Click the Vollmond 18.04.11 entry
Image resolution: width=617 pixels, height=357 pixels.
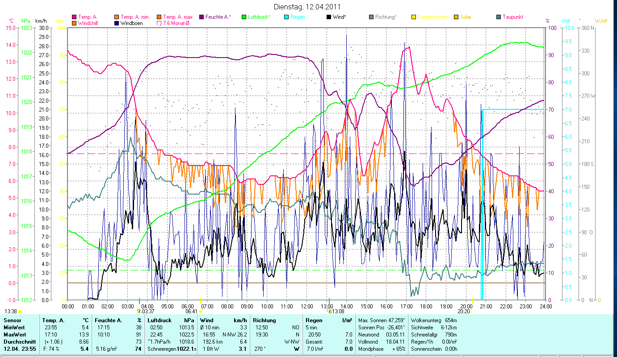381,342
